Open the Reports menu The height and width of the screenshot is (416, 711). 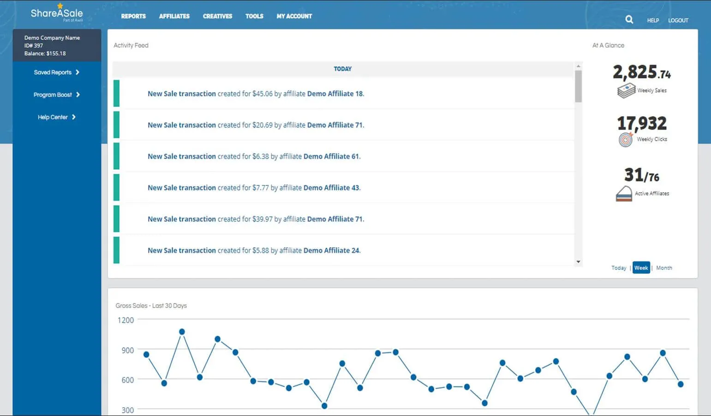133,16
